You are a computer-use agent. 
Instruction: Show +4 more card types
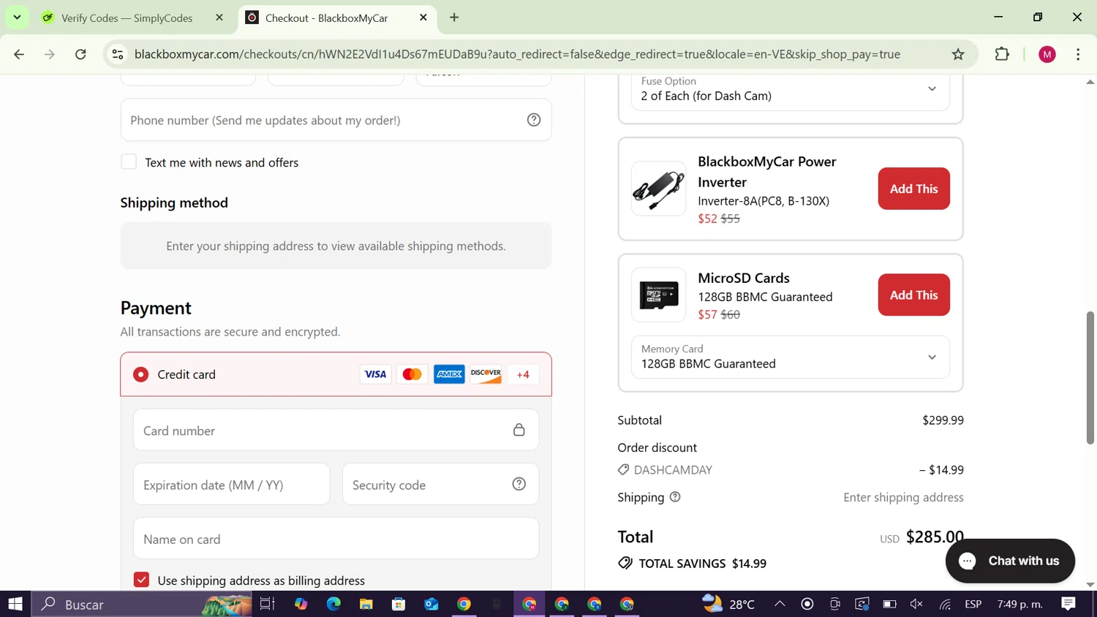coord(523,374)
